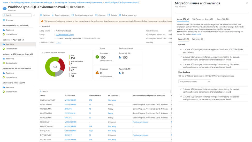Open the Settings gear icon
Screen dimensions: 252x142
41,15
